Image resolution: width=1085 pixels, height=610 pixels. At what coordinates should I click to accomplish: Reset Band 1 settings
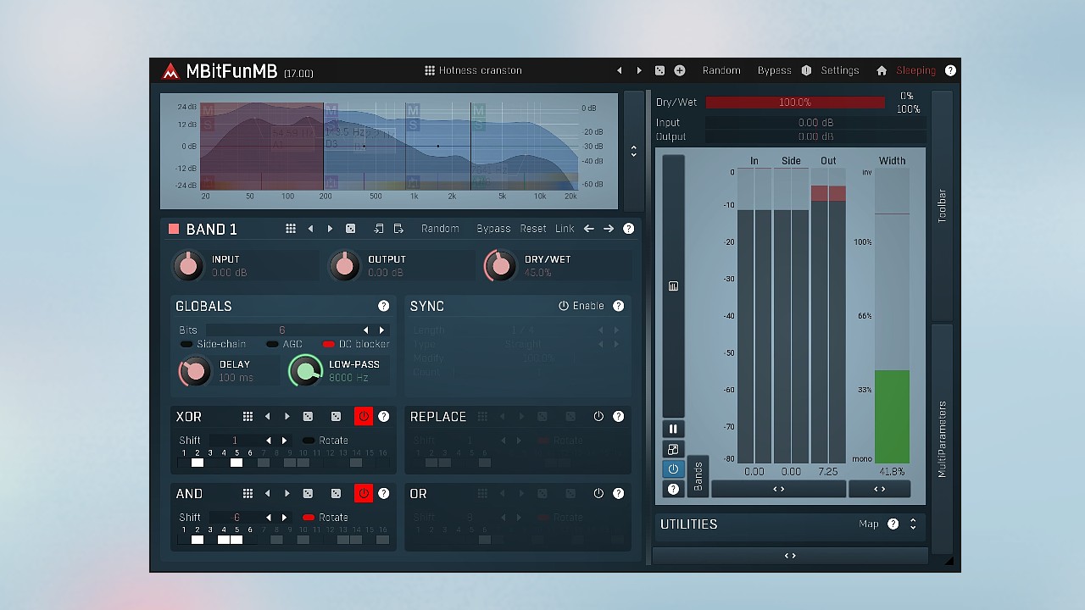(x=533, y=229)
